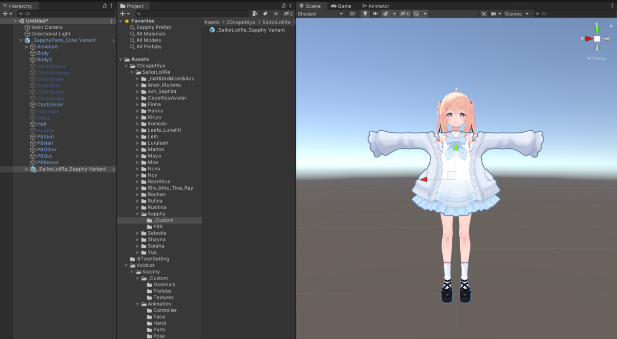The width and height of the screenshot is (617, 339).
Task: Open the scene effects dropdown arrow
Action: coord(394,14)
